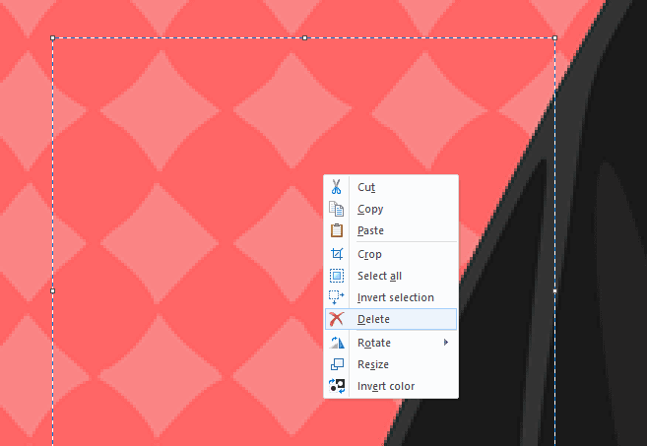Click the Invert color icon
Image resolution: width=647 pixels, height=446 pixels.
click(x=337, y=386)
